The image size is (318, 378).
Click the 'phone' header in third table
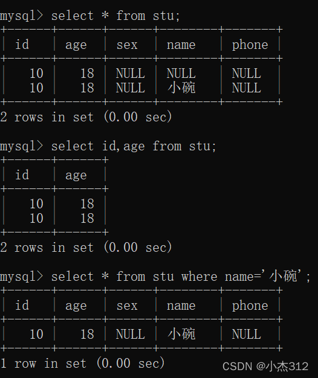250,306
